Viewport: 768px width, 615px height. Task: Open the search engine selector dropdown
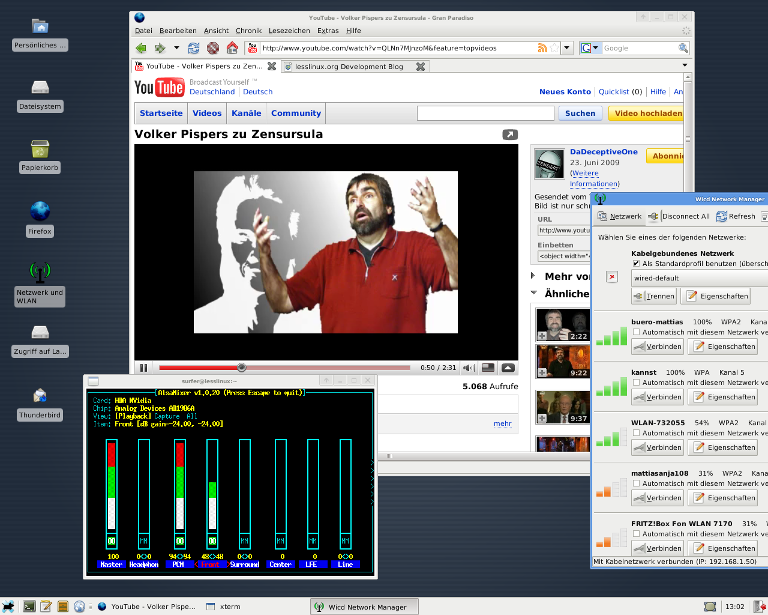590,48
